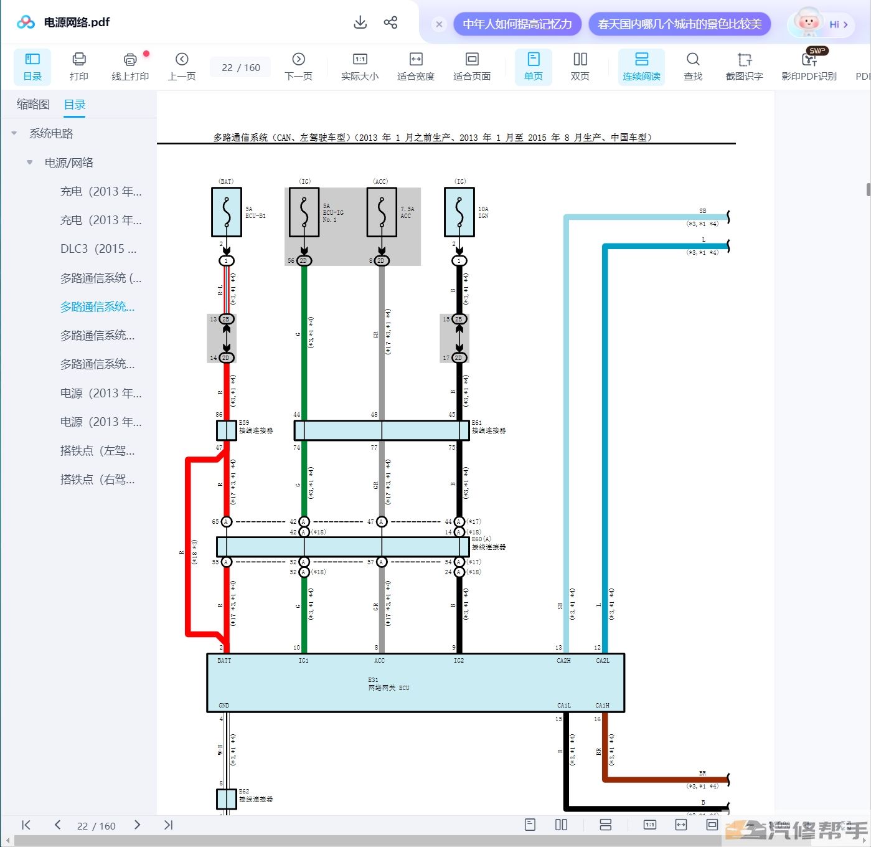Open the 查找 search tool
Screen dimensions: 871x847
pos(693,67)
